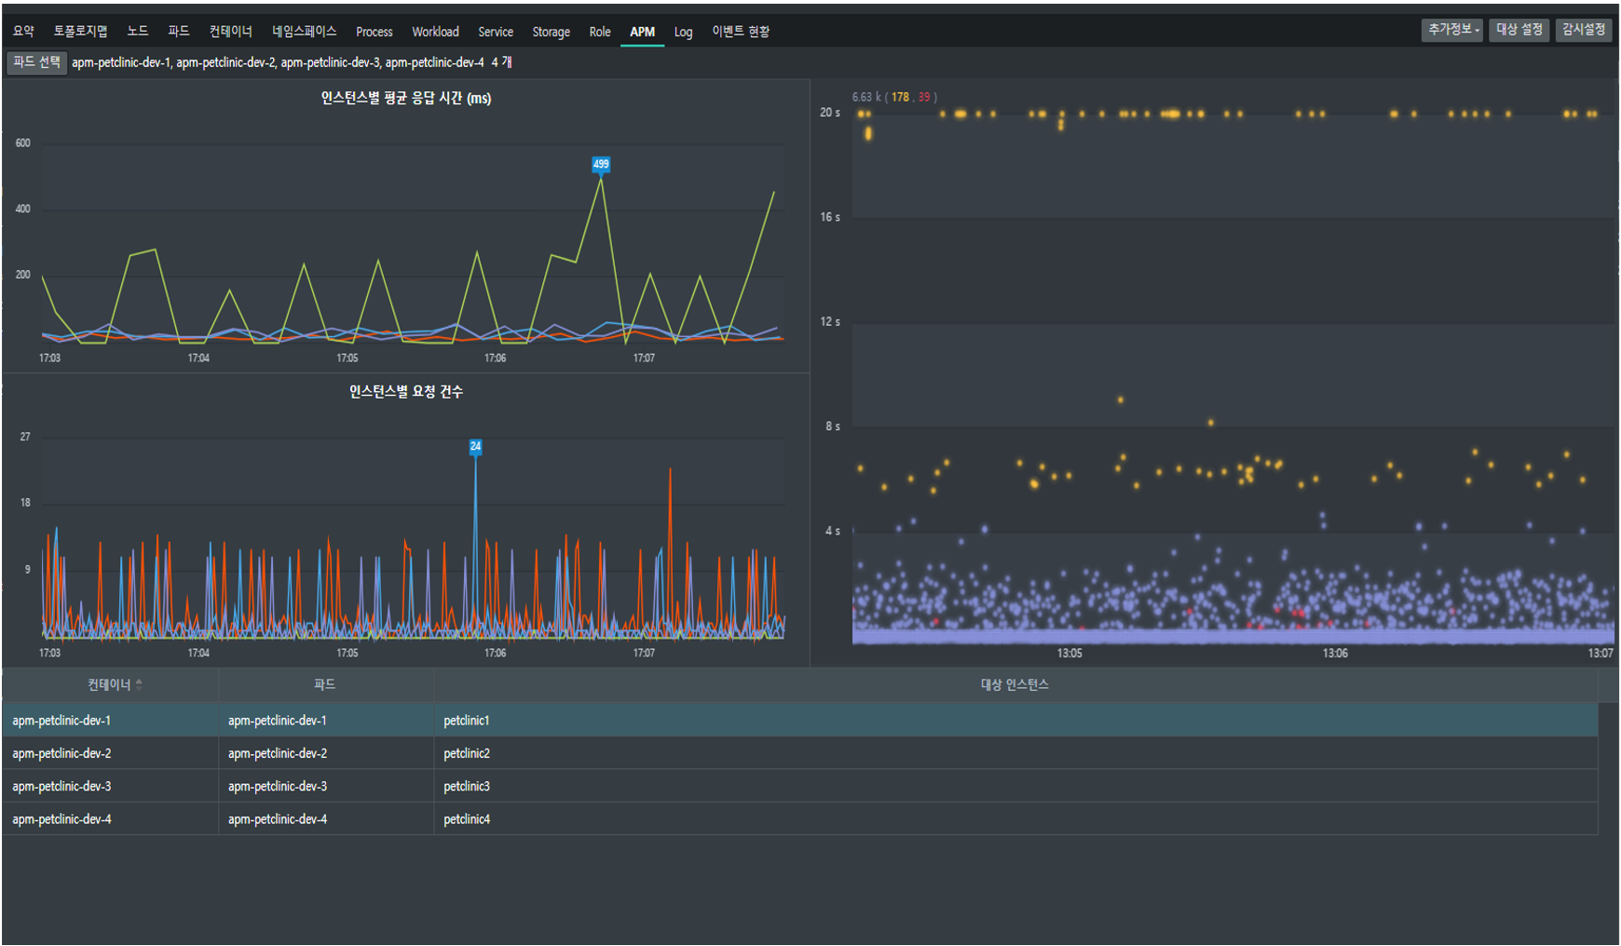1621x946 pixels.
Task: Open the 토폴로지맵 tab
Action: (x=80, y=32)
